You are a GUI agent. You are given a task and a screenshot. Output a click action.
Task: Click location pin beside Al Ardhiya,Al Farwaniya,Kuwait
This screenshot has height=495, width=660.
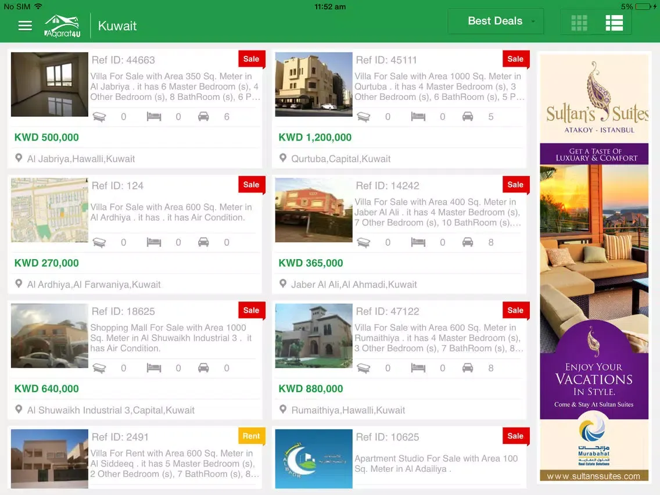point(19,284)
